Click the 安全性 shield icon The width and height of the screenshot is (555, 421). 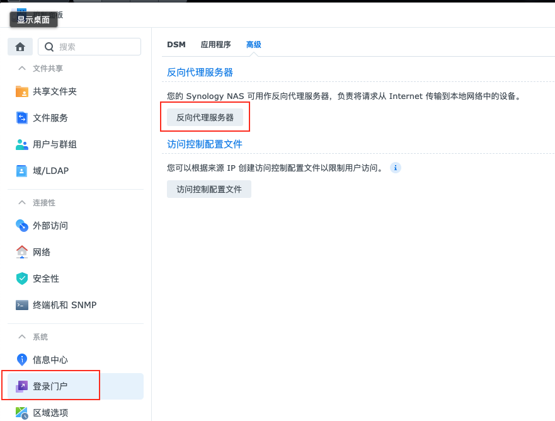[22, 279]
